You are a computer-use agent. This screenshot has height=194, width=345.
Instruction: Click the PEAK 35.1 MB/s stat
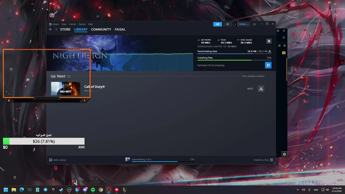225,41
